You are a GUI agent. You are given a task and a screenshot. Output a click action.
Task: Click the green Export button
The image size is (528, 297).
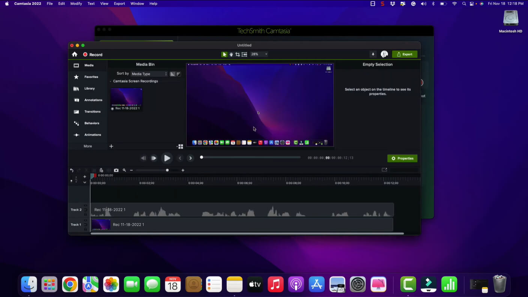[x=405, y=54]
